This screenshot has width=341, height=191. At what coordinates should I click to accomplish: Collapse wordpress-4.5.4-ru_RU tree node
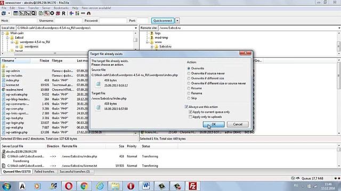coord(12,42)
